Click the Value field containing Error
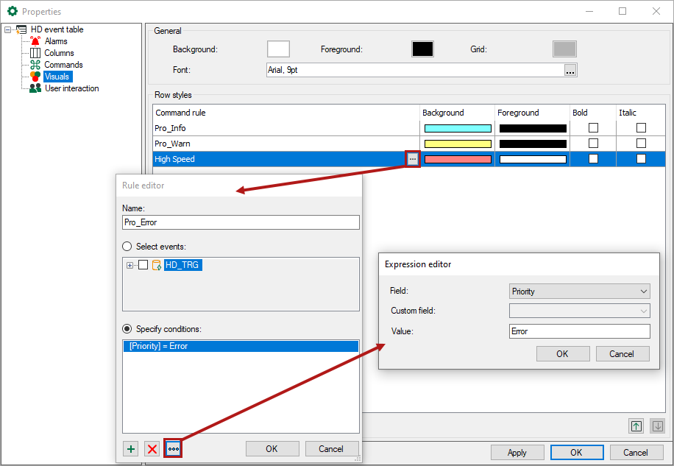The height and width of the screenshot is (466, 674). pos(579,331)
